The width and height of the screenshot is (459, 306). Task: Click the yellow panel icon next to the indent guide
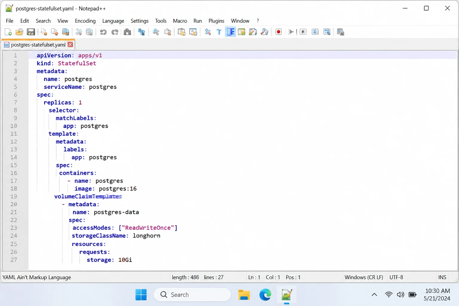click(x=242, y=32)
